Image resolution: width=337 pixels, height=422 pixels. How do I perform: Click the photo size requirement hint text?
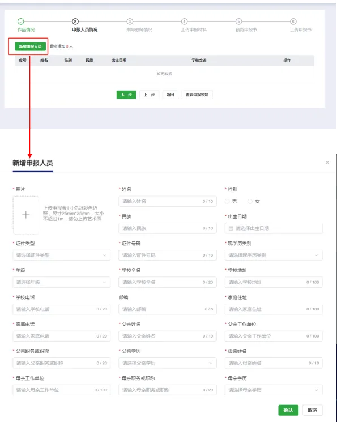[x=73, y=214]
